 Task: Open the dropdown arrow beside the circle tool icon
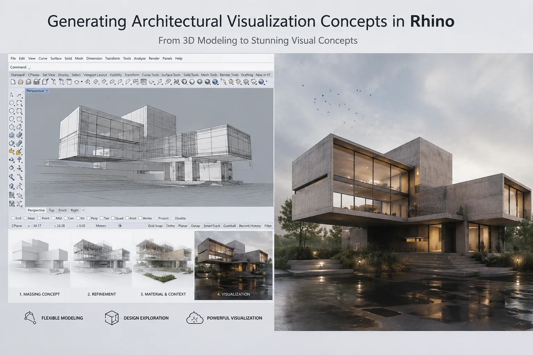pos(82,82)
